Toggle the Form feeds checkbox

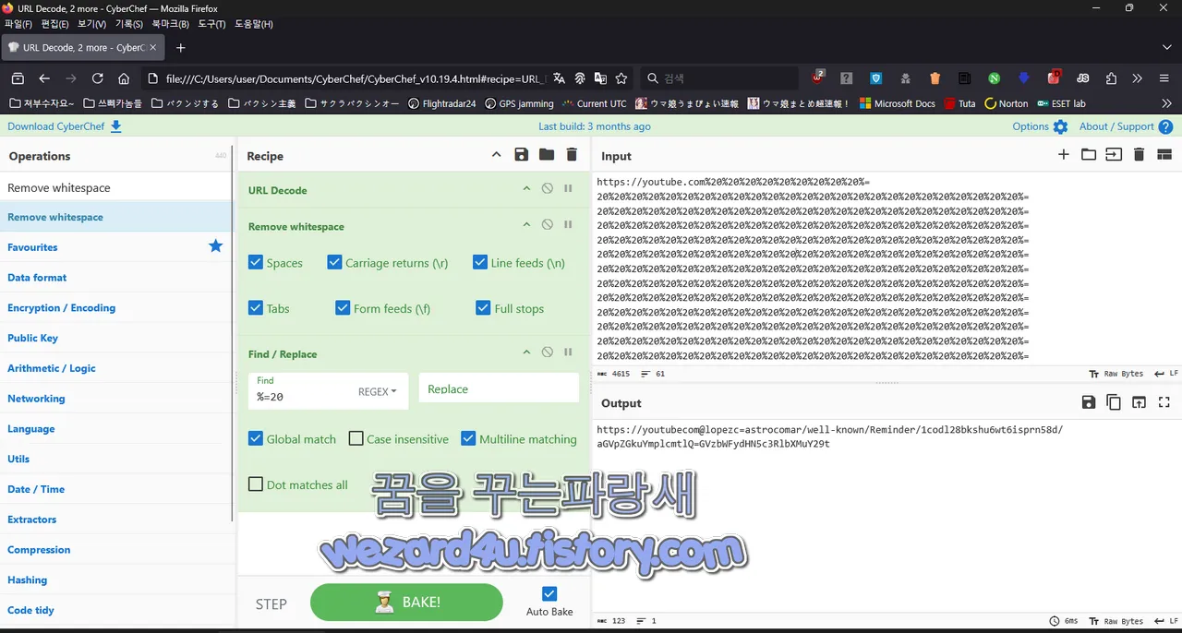[x=343, y=308]
